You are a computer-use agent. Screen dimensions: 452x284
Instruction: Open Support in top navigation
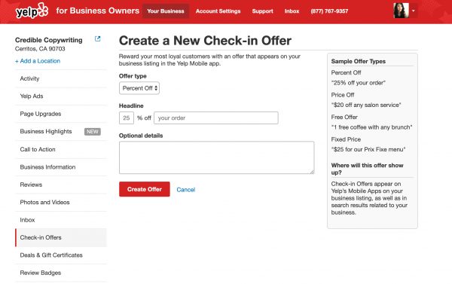[262, 11]
